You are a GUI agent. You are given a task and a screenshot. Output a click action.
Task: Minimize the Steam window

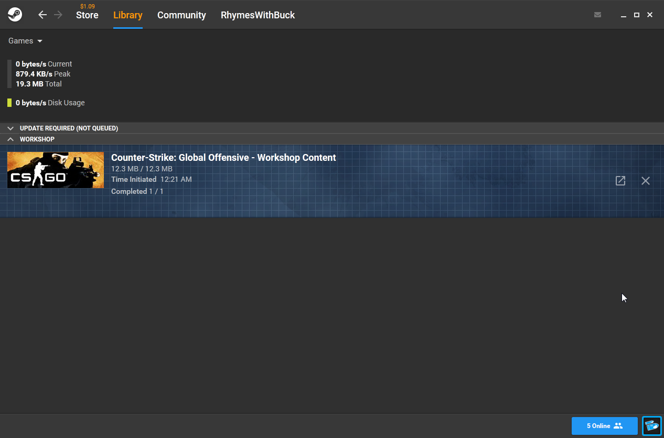(x=624, y=15)
